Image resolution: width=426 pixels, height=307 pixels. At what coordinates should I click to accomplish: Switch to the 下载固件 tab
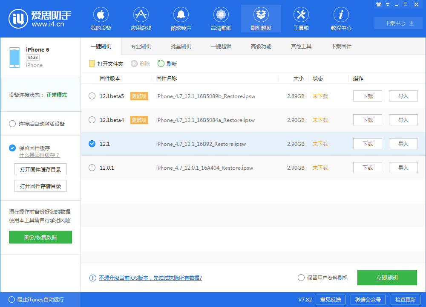pyautogui.click(x=341, y=46)
